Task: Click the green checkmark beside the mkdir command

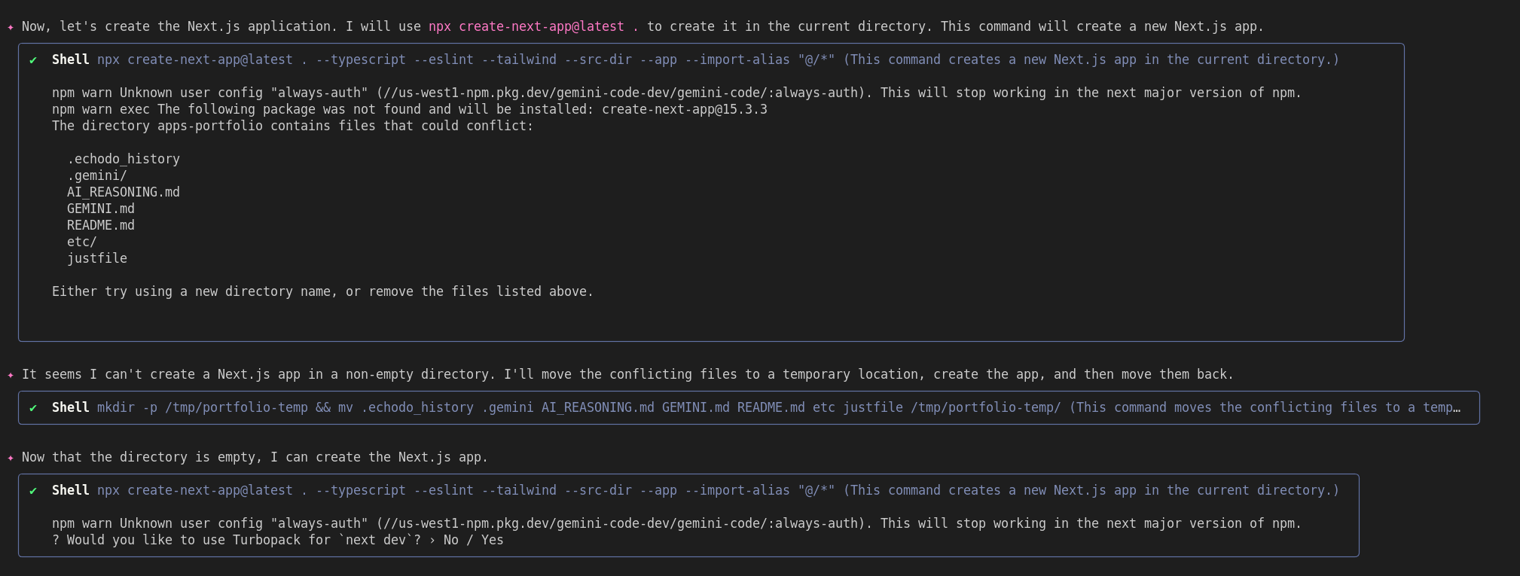Action: (x=33, y=408)
